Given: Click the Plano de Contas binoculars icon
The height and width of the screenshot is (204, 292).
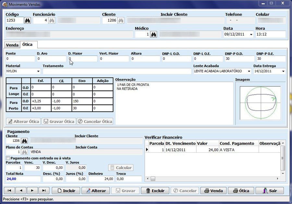Looking at the screenshot, I should [24, 152].
